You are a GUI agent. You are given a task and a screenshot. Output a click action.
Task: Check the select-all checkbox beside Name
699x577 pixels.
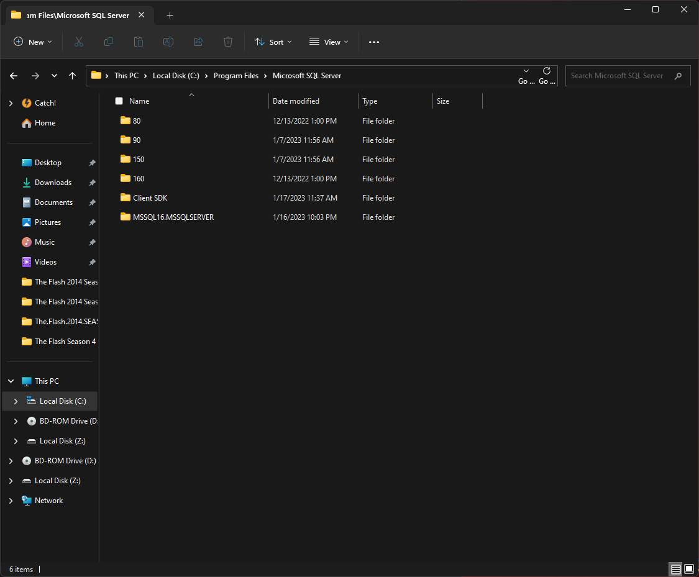pos(118,101)
